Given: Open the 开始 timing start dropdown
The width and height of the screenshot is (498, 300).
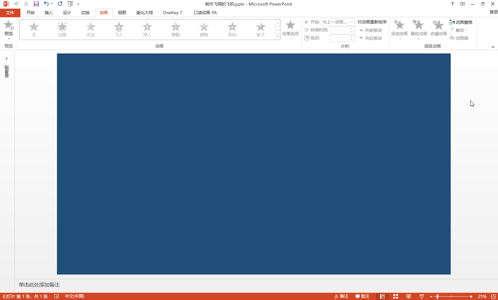Looking at the screenshot, I should (x=338, y=22).
